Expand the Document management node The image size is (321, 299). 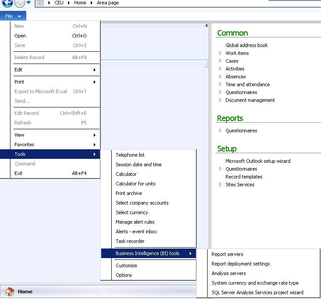click(x=221, y=100)
